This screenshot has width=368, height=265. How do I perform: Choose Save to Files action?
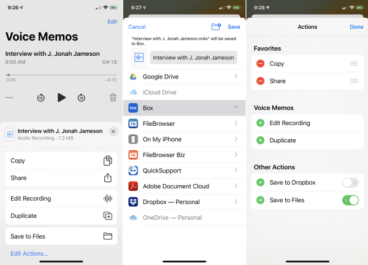pos(61,236)
